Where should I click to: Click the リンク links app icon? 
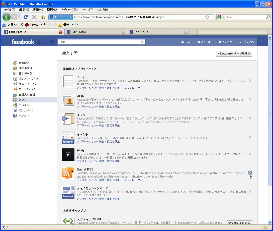click(68, 119)
